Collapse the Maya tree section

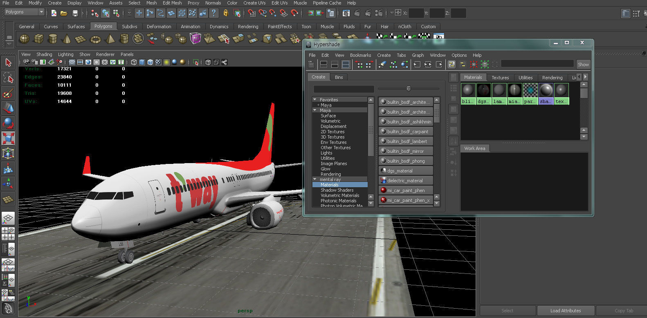coord(315,110)
